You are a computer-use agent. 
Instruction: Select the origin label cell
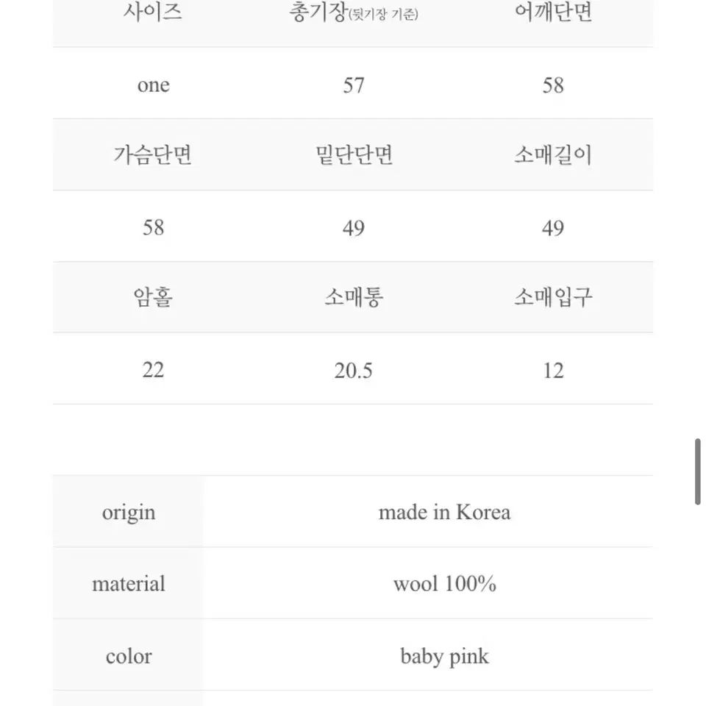(x=128, y=512)
